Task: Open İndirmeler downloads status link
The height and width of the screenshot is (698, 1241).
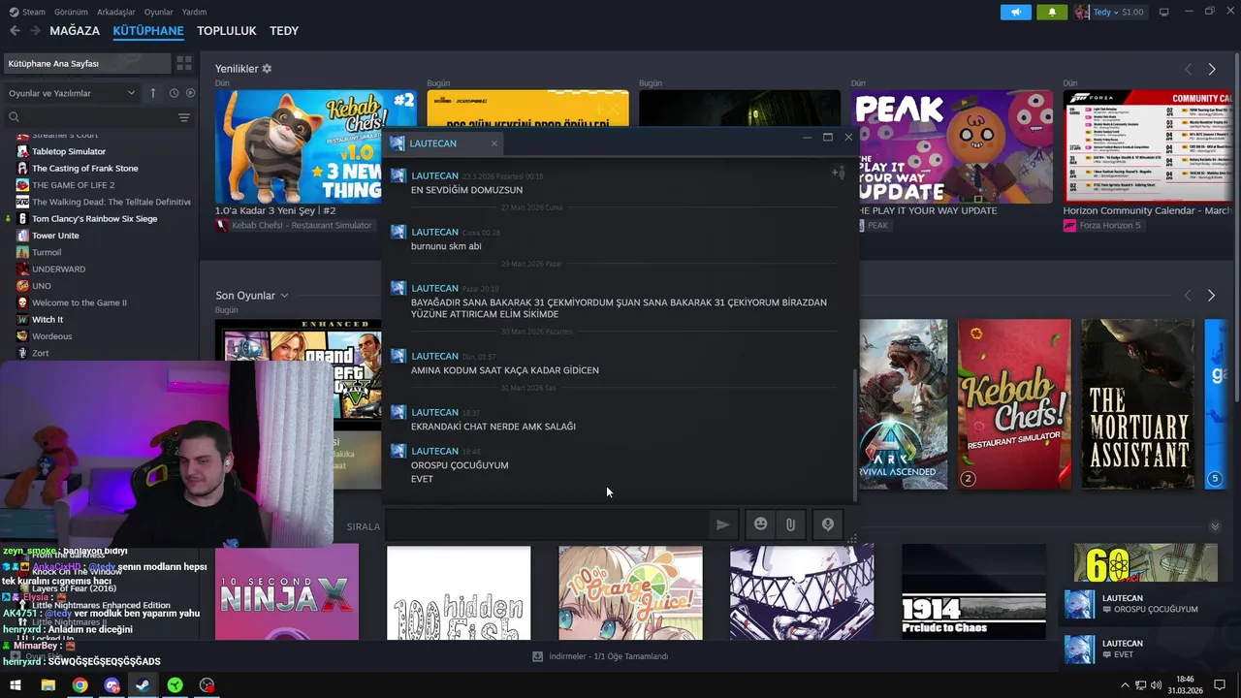Action: (x=600, y=656)
